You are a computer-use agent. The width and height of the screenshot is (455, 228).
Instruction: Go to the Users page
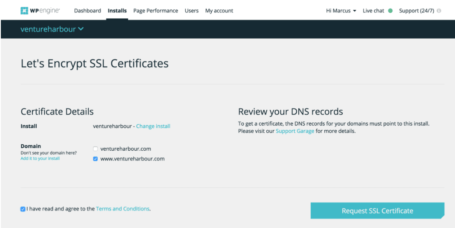pos(192,11)
